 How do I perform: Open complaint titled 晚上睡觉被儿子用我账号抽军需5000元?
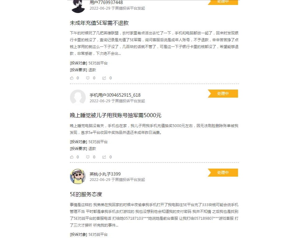[x=116, y=115]
